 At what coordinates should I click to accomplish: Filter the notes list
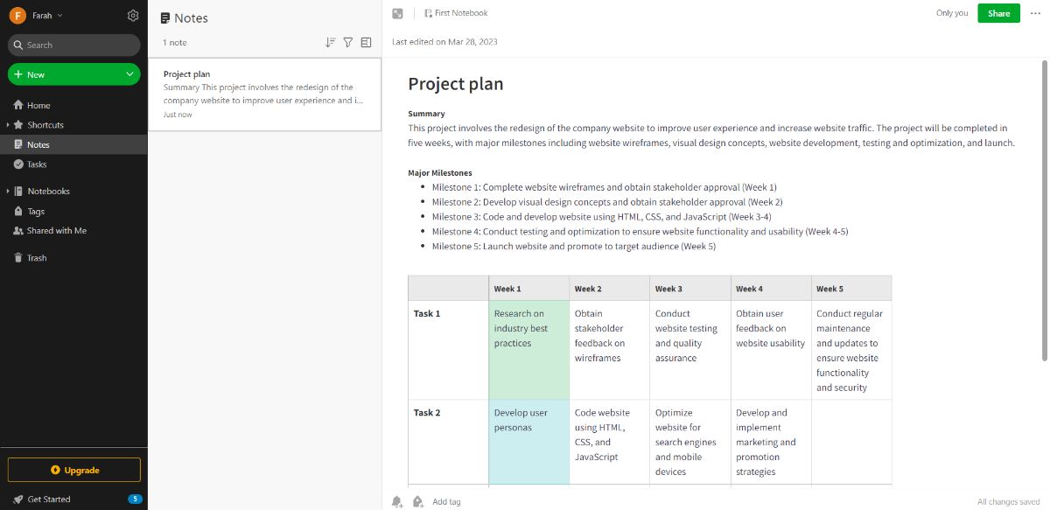click(347, 41)
